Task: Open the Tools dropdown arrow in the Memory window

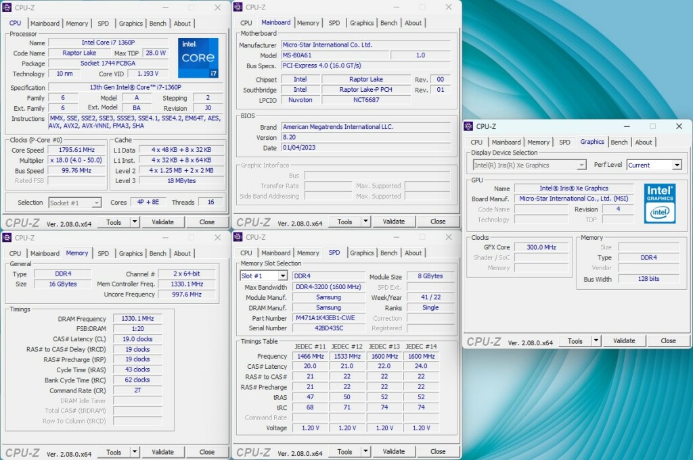Action: coord(135,452)
